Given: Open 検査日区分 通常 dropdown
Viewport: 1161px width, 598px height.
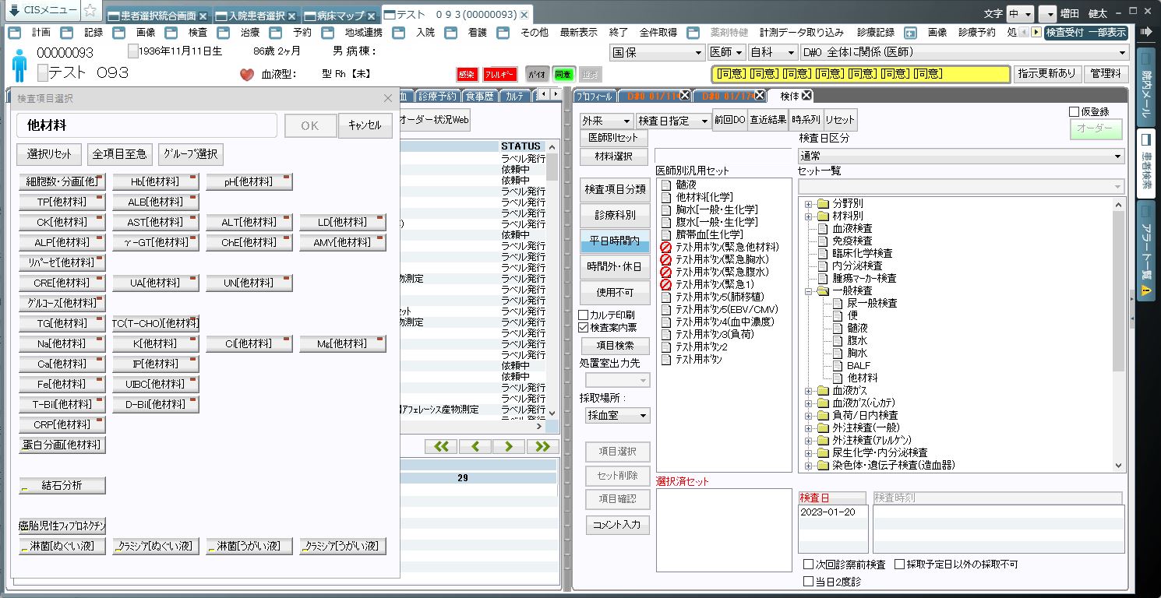Looking at the screenshot, I should pos(962,156).
